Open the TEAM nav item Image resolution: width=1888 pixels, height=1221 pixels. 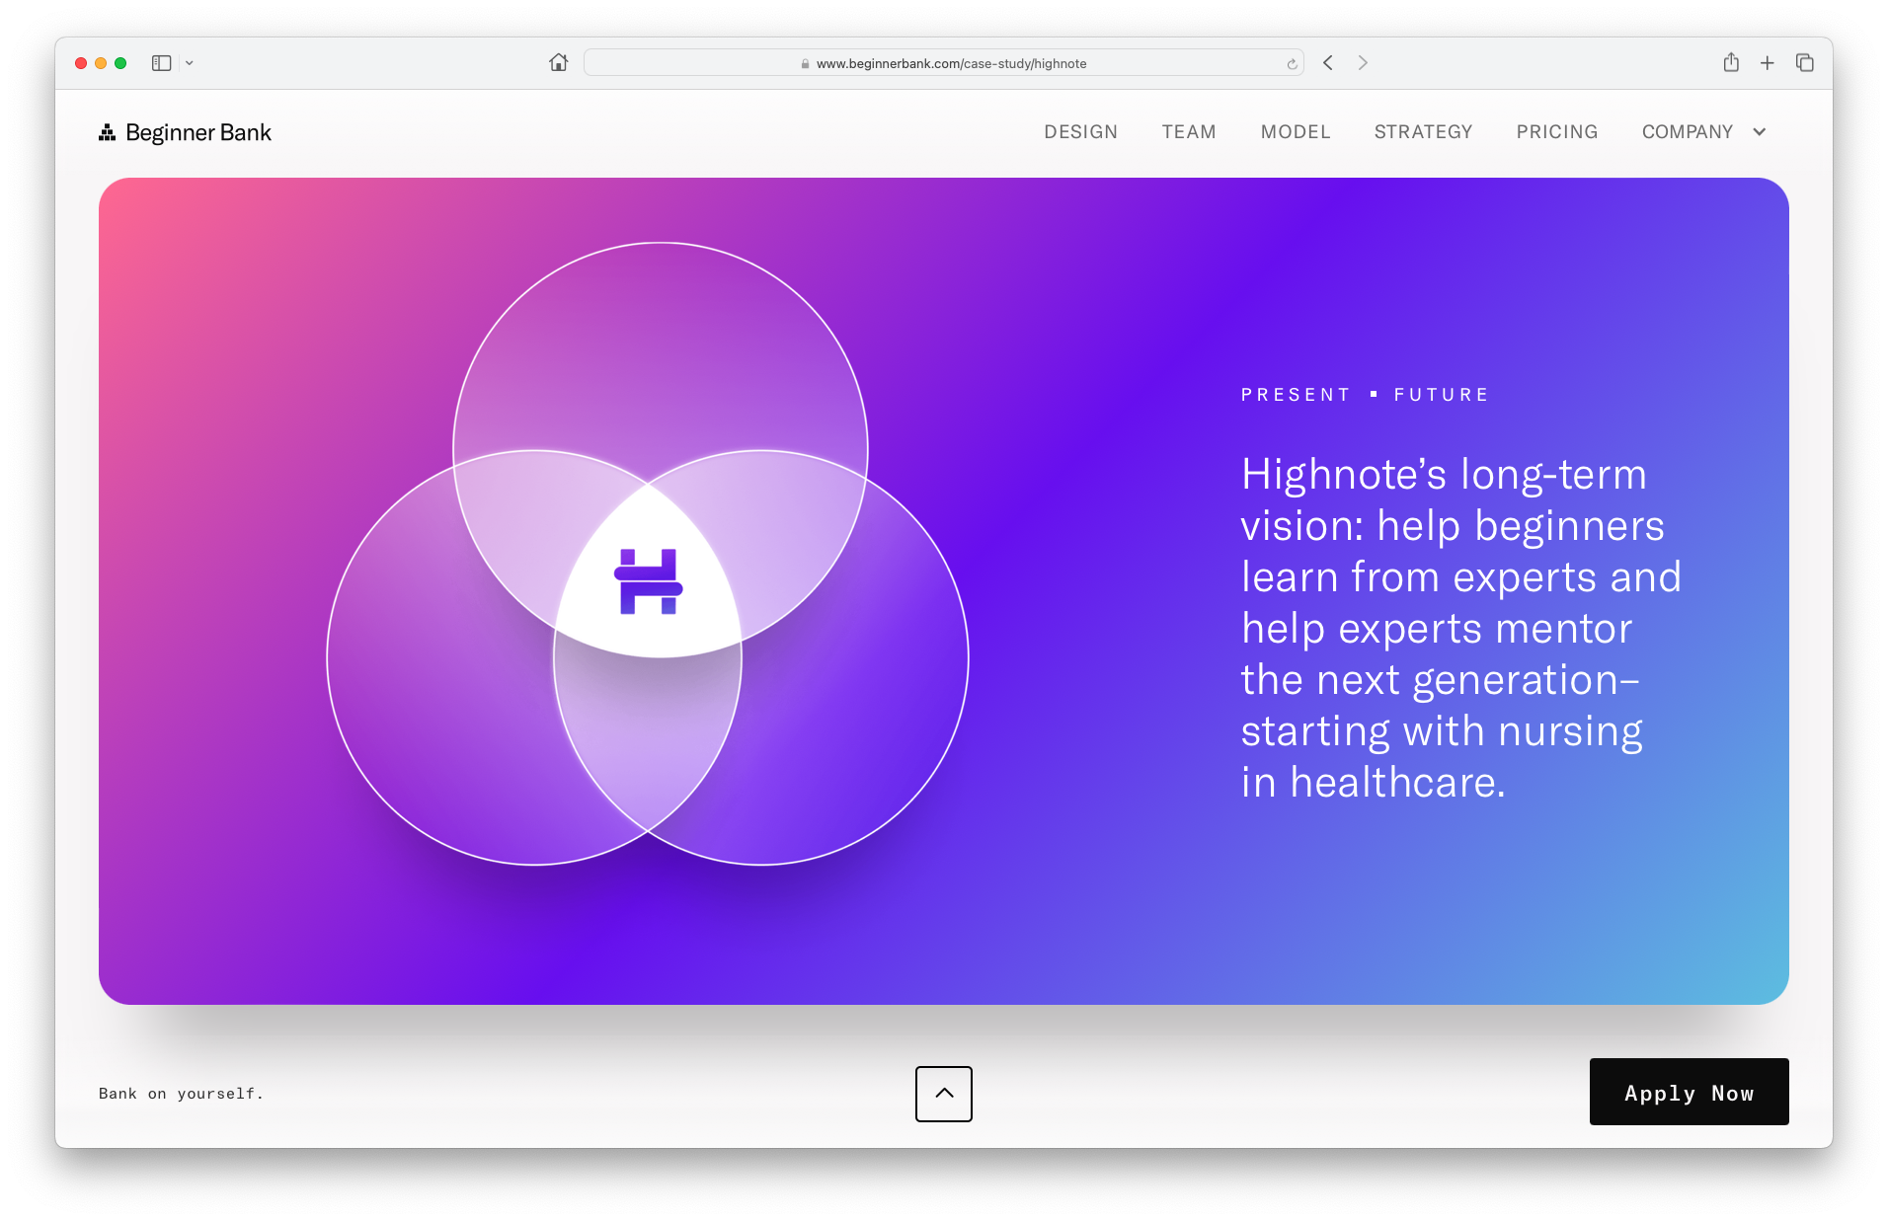point(1189,132)
